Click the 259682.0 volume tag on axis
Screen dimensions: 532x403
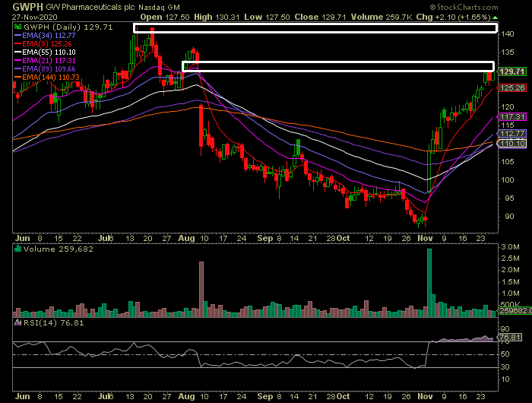click(515, 311)
